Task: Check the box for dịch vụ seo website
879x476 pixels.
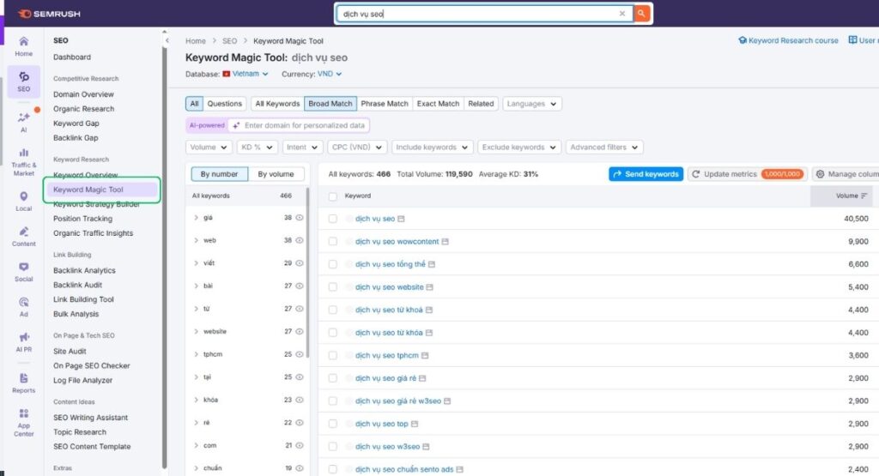Action: (x=333, y=287)
